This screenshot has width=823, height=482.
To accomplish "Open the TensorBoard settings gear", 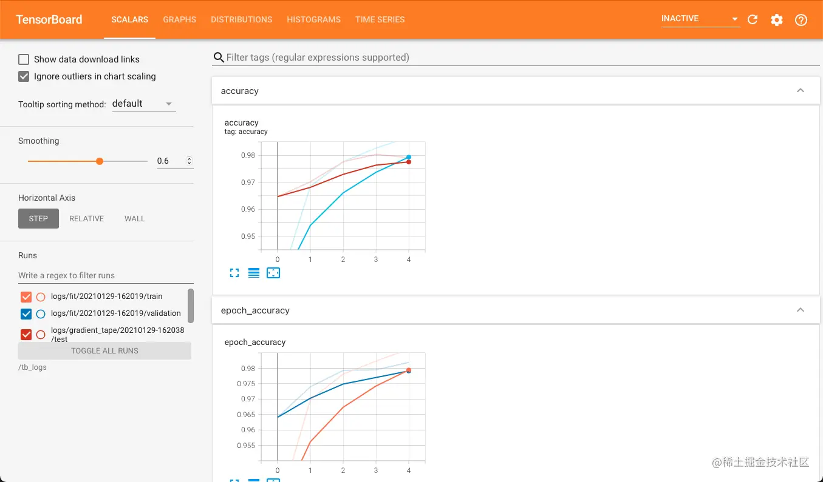I will click(777, 19).
